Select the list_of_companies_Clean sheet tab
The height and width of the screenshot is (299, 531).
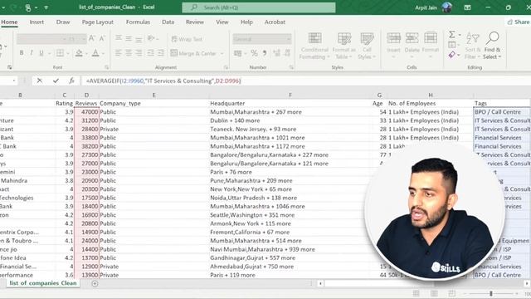click(43, 283)
